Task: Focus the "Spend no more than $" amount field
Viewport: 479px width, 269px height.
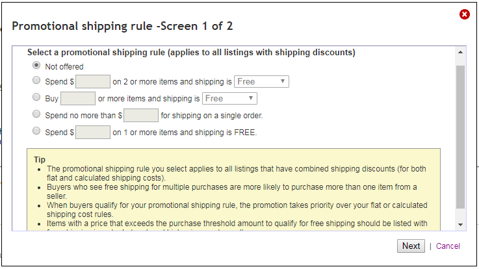Action: pyautogui.click(x=141, y=116)
